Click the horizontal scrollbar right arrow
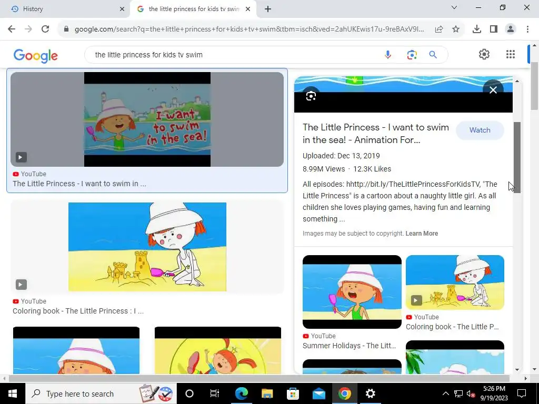This screenshot has height=404, width=539. coord(525,379)
